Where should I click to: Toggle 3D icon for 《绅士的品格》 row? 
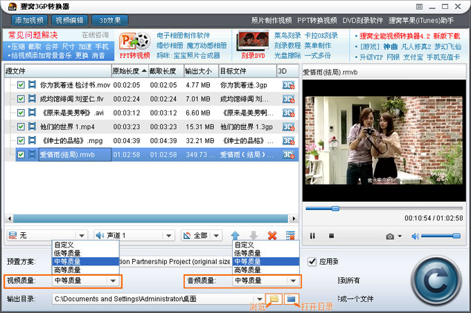pos(288,141)
